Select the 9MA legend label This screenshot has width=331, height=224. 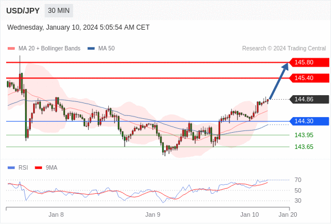click(52, 168)
